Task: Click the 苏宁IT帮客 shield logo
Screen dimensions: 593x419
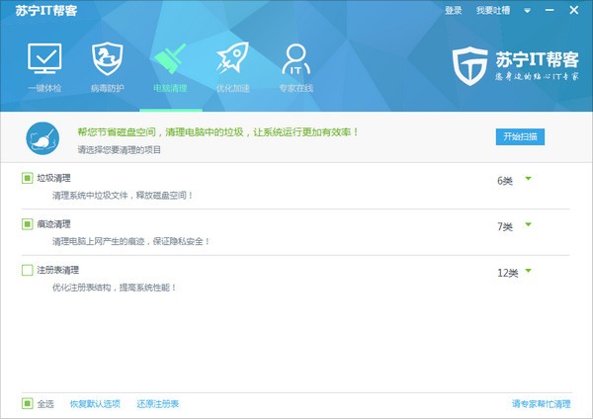Action: 469,65
